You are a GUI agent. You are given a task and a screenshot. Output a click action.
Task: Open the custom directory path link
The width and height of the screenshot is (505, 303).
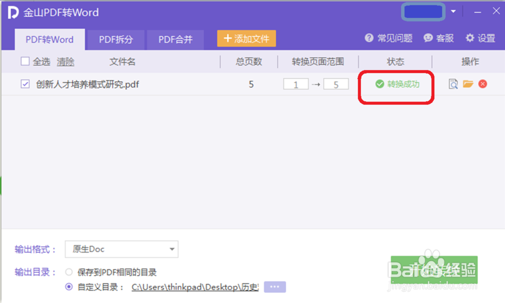pos(195,287)
